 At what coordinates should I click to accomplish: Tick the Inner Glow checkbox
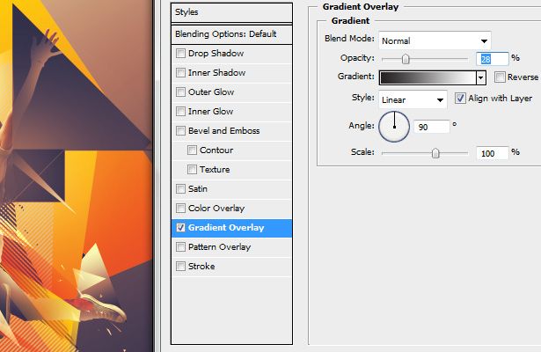[x=180, y=111]
